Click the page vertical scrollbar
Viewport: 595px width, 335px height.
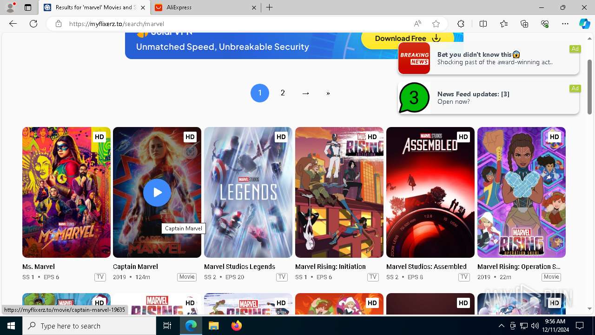tap(590, 87)
